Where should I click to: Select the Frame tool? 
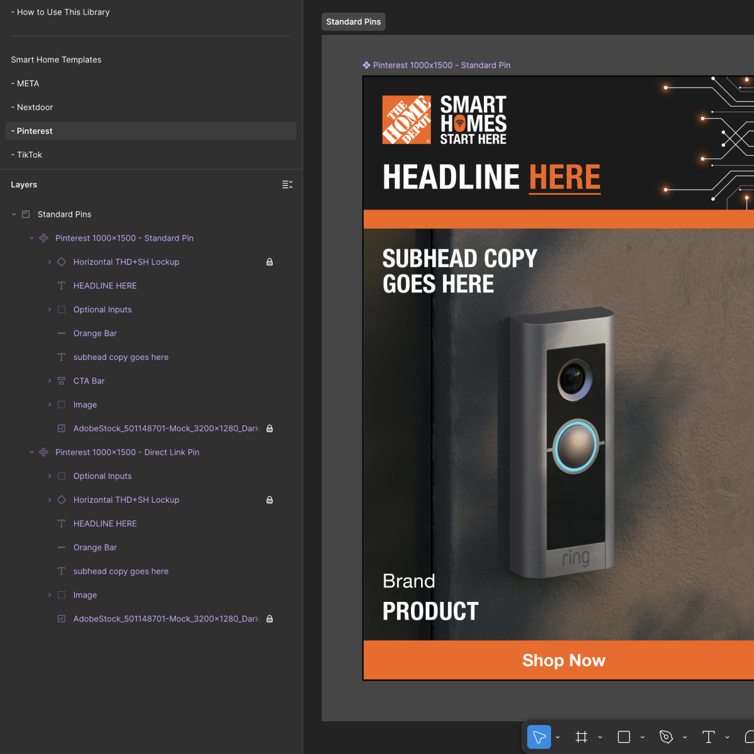pyautogui.click(x=582, y=737)
